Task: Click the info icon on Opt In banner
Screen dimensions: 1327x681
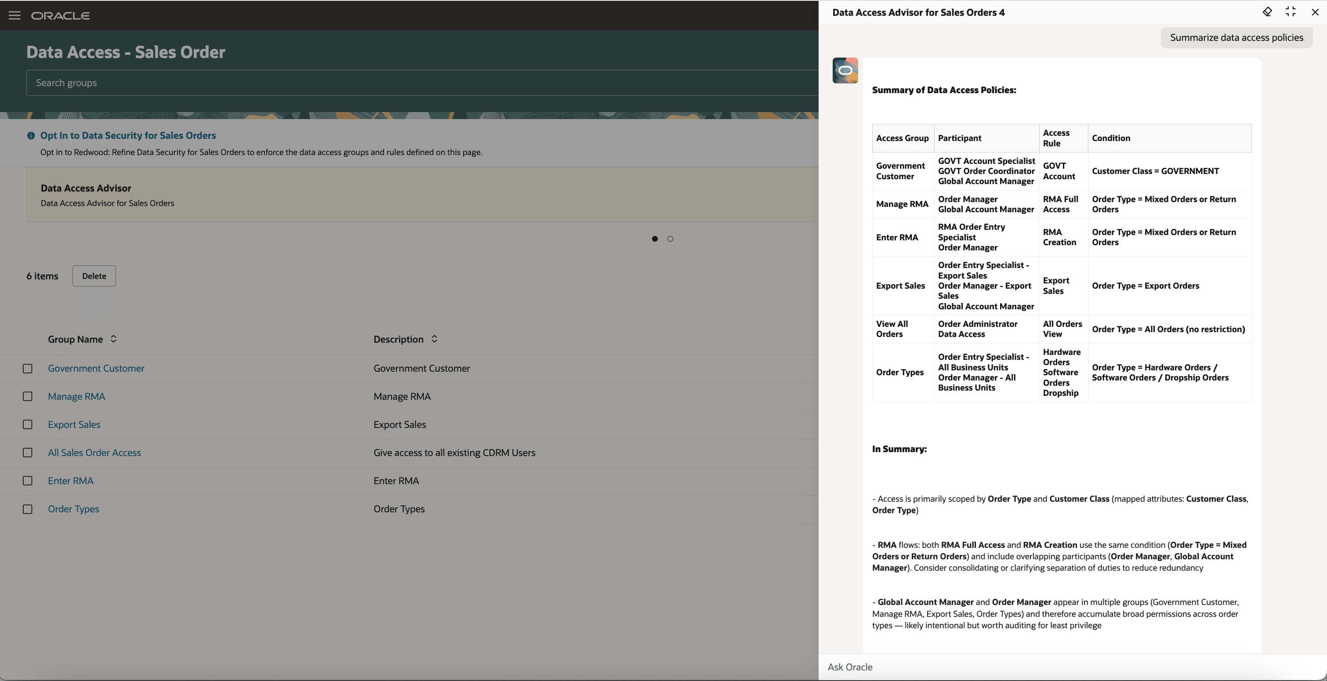Action: (x=31, y=135)
